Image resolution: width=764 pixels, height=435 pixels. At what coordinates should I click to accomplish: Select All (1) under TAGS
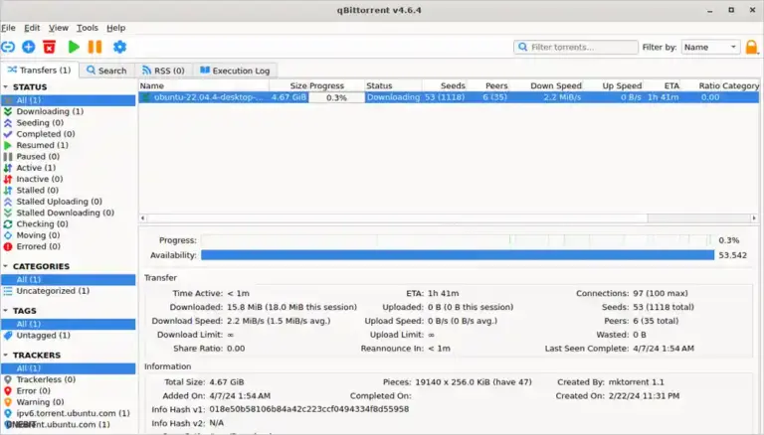[x=69, y=324]
